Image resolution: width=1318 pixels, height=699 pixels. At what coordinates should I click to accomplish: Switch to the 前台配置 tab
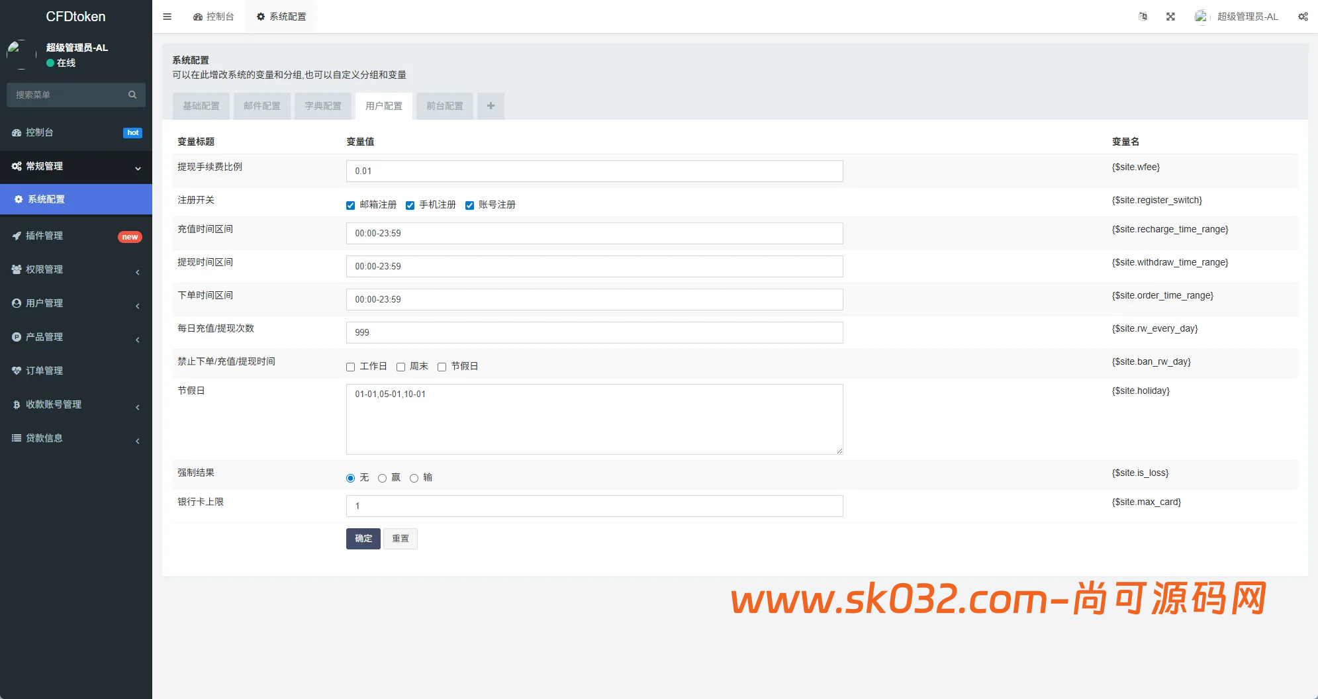pyautogui.click(x=445, y=106)
